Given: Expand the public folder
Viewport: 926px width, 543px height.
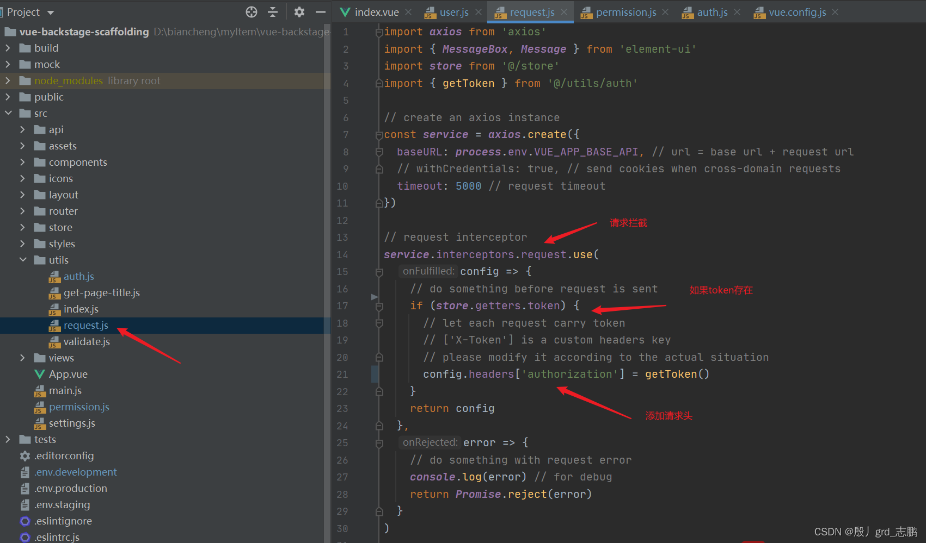Looking at the screenshot, I should [x=8, y=97].
